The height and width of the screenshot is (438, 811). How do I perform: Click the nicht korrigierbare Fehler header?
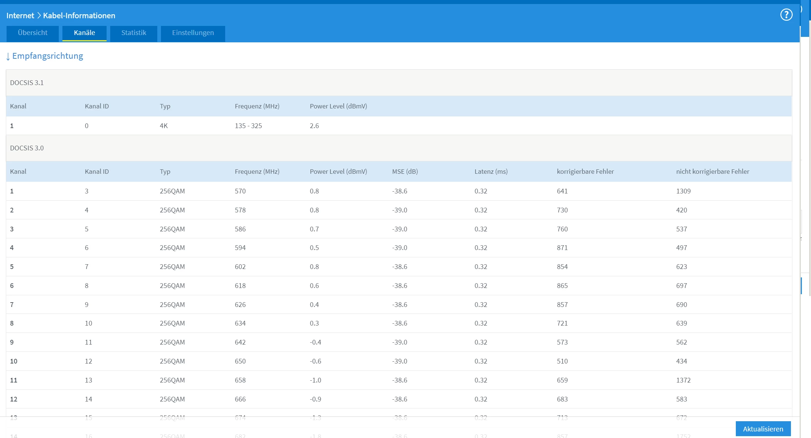click(712, 172)
